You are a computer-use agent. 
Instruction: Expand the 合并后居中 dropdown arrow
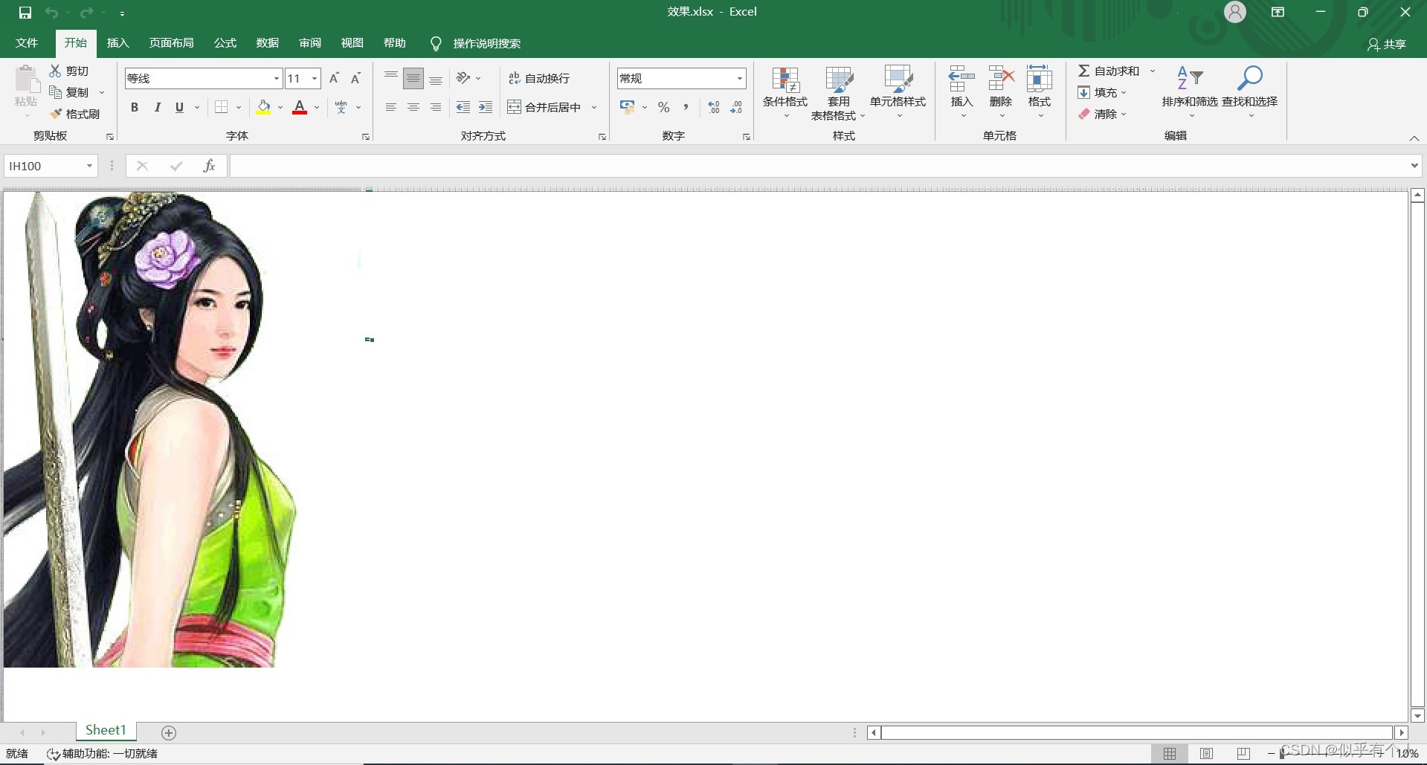594,107
